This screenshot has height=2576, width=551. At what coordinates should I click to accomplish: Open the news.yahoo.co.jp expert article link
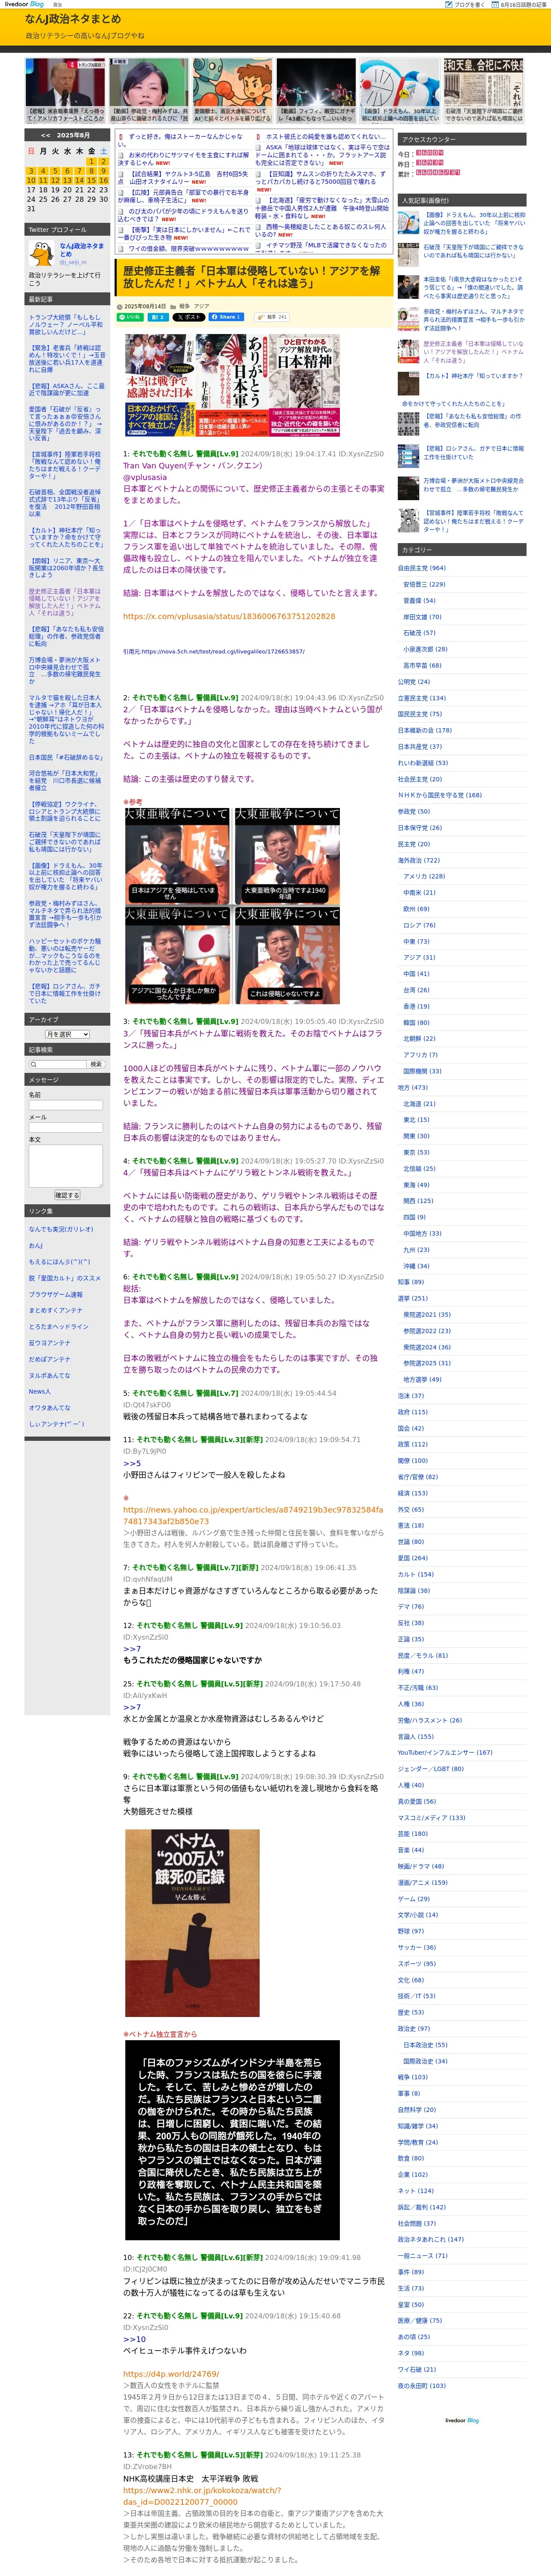coord(253,1515)
